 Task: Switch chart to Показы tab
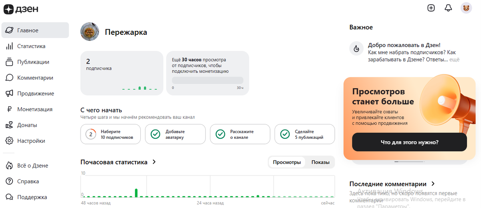(x=320, y=162)
